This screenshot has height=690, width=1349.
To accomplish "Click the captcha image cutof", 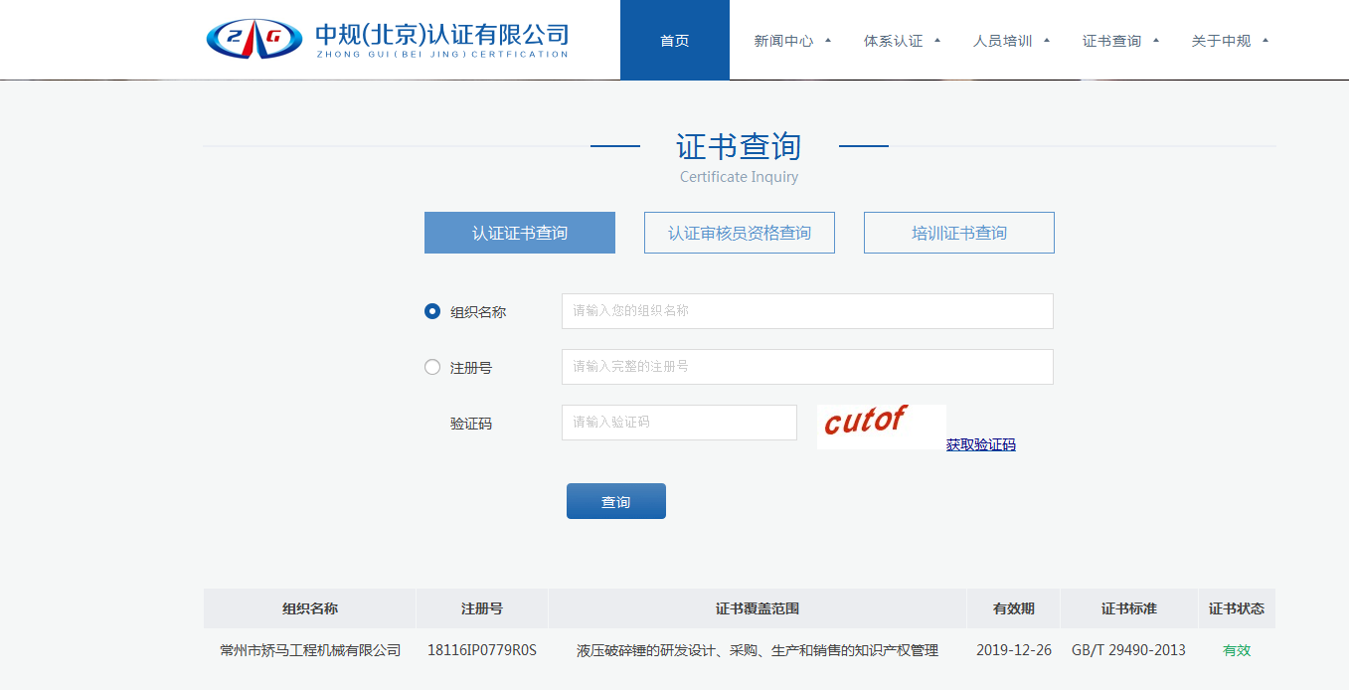I will point(881,426).
